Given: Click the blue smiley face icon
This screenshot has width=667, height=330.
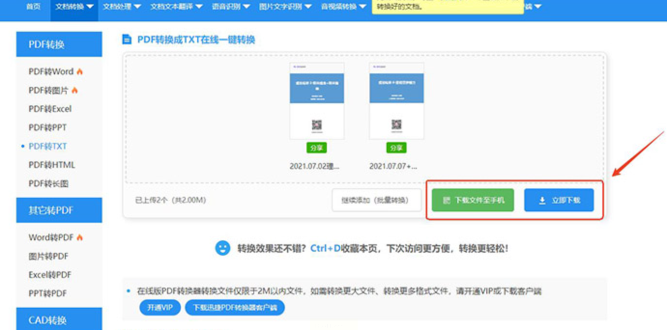Looking at the screenshot, I should 223,248.
